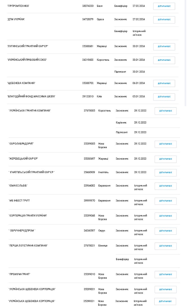Open details for 'КОРПОРАЦІЯ-ГРАНІТИ УКРАЇНИ'

point(165,216)
